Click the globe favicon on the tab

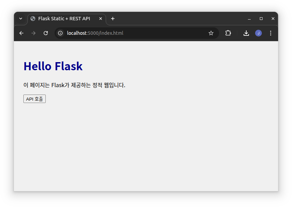coord(33,19)
